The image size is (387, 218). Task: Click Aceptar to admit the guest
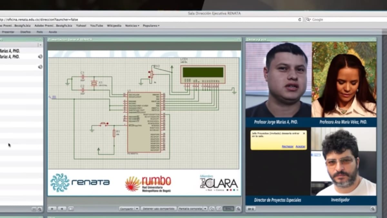[x=300, y=146]
